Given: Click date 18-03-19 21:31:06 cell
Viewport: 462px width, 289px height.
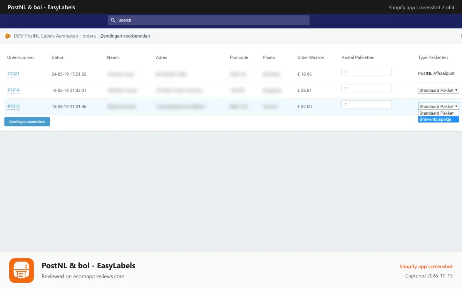Looking at the screenshot, I should 69,107.
